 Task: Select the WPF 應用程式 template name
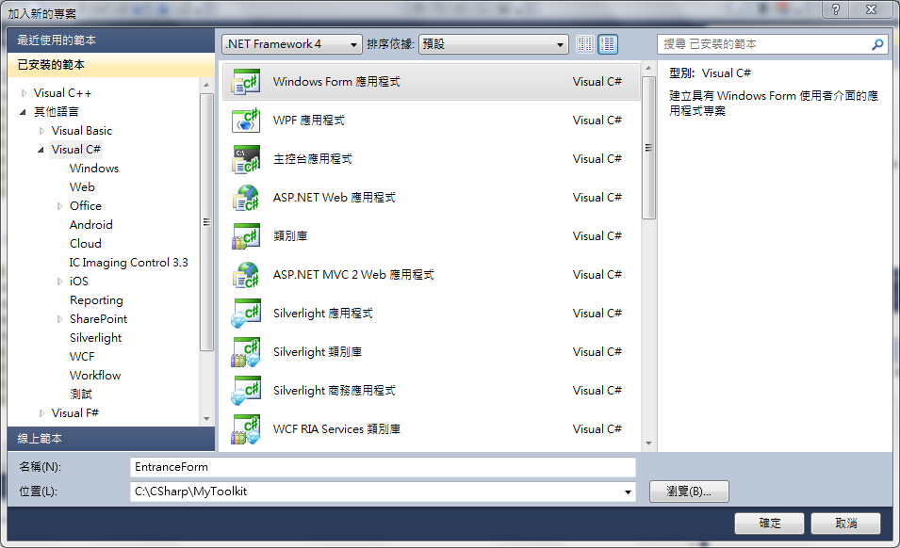point(309,121)
